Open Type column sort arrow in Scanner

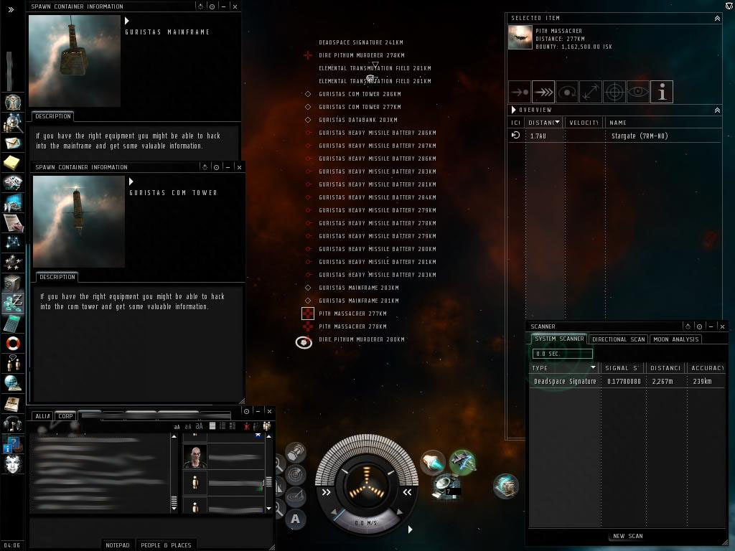click(x=593, y=367)
